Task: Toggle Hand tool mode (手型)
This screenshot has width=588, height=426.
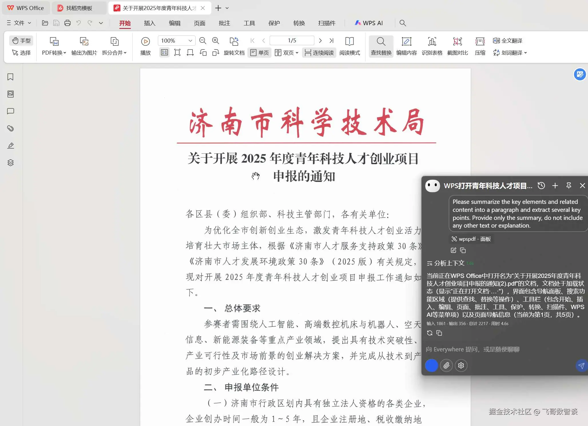Action: (x=21, y=41)
